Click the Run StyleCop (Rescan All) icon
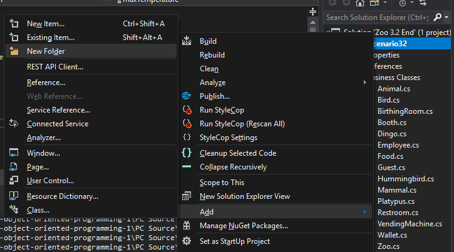The height and width of the screenshot is (252, 454). coord(187,124)
